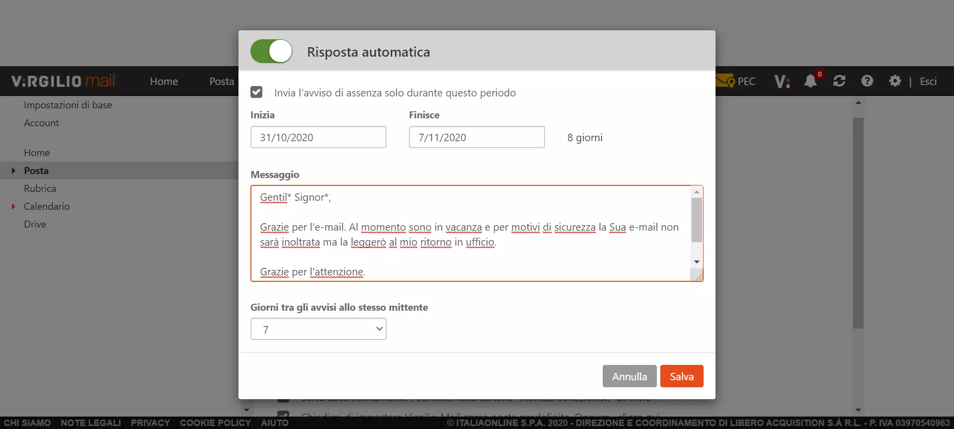Click the sidebar scroll down arrow
The width and height of the screenshot is (954, 429).
point(246,410)
